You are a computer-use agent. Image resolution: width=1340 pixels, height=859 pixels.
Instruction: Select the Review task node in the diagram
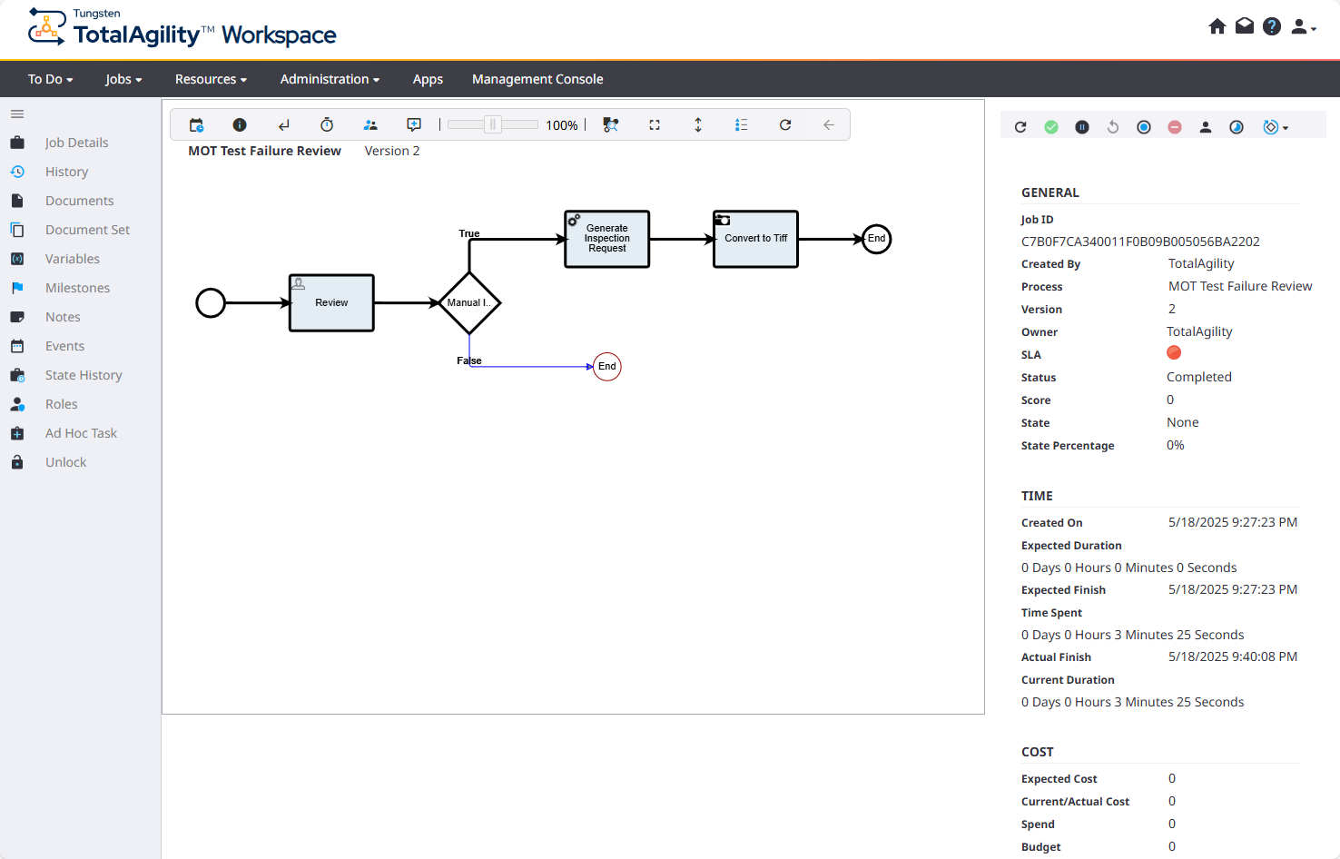click(x=330, y=302)
